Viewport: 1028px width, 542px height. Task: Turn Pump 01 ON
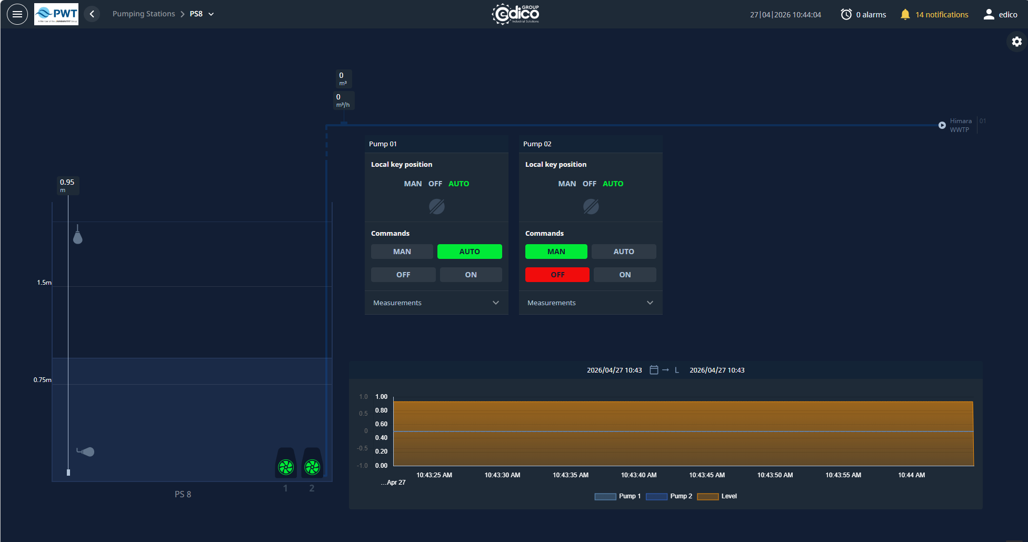tap(471, 275)
